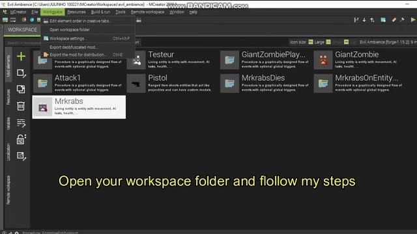
Task: Click the first green workspace icon in left toolbar
Action: pos(5,20)
